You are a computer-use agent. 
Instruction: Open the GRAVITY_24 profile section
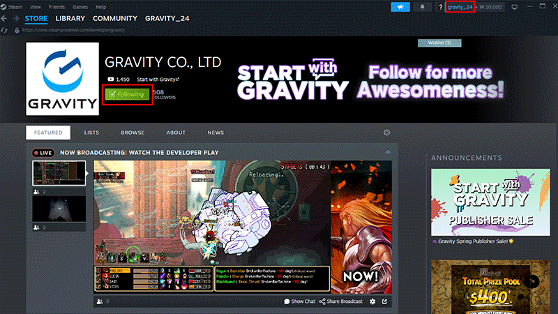(x=167, y=19)
